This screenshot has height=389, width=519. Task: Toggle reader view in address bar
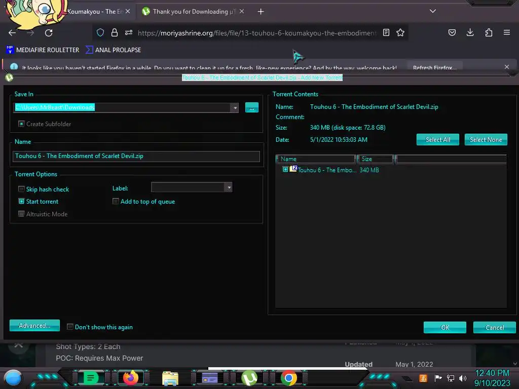[x=386, y=32]
